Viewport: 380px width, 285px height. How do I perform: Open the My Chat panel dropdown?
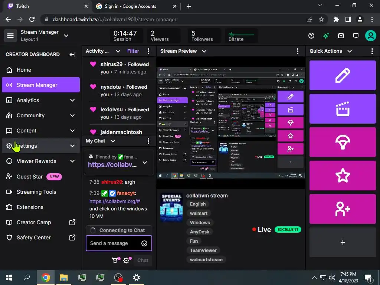point(113,141)
